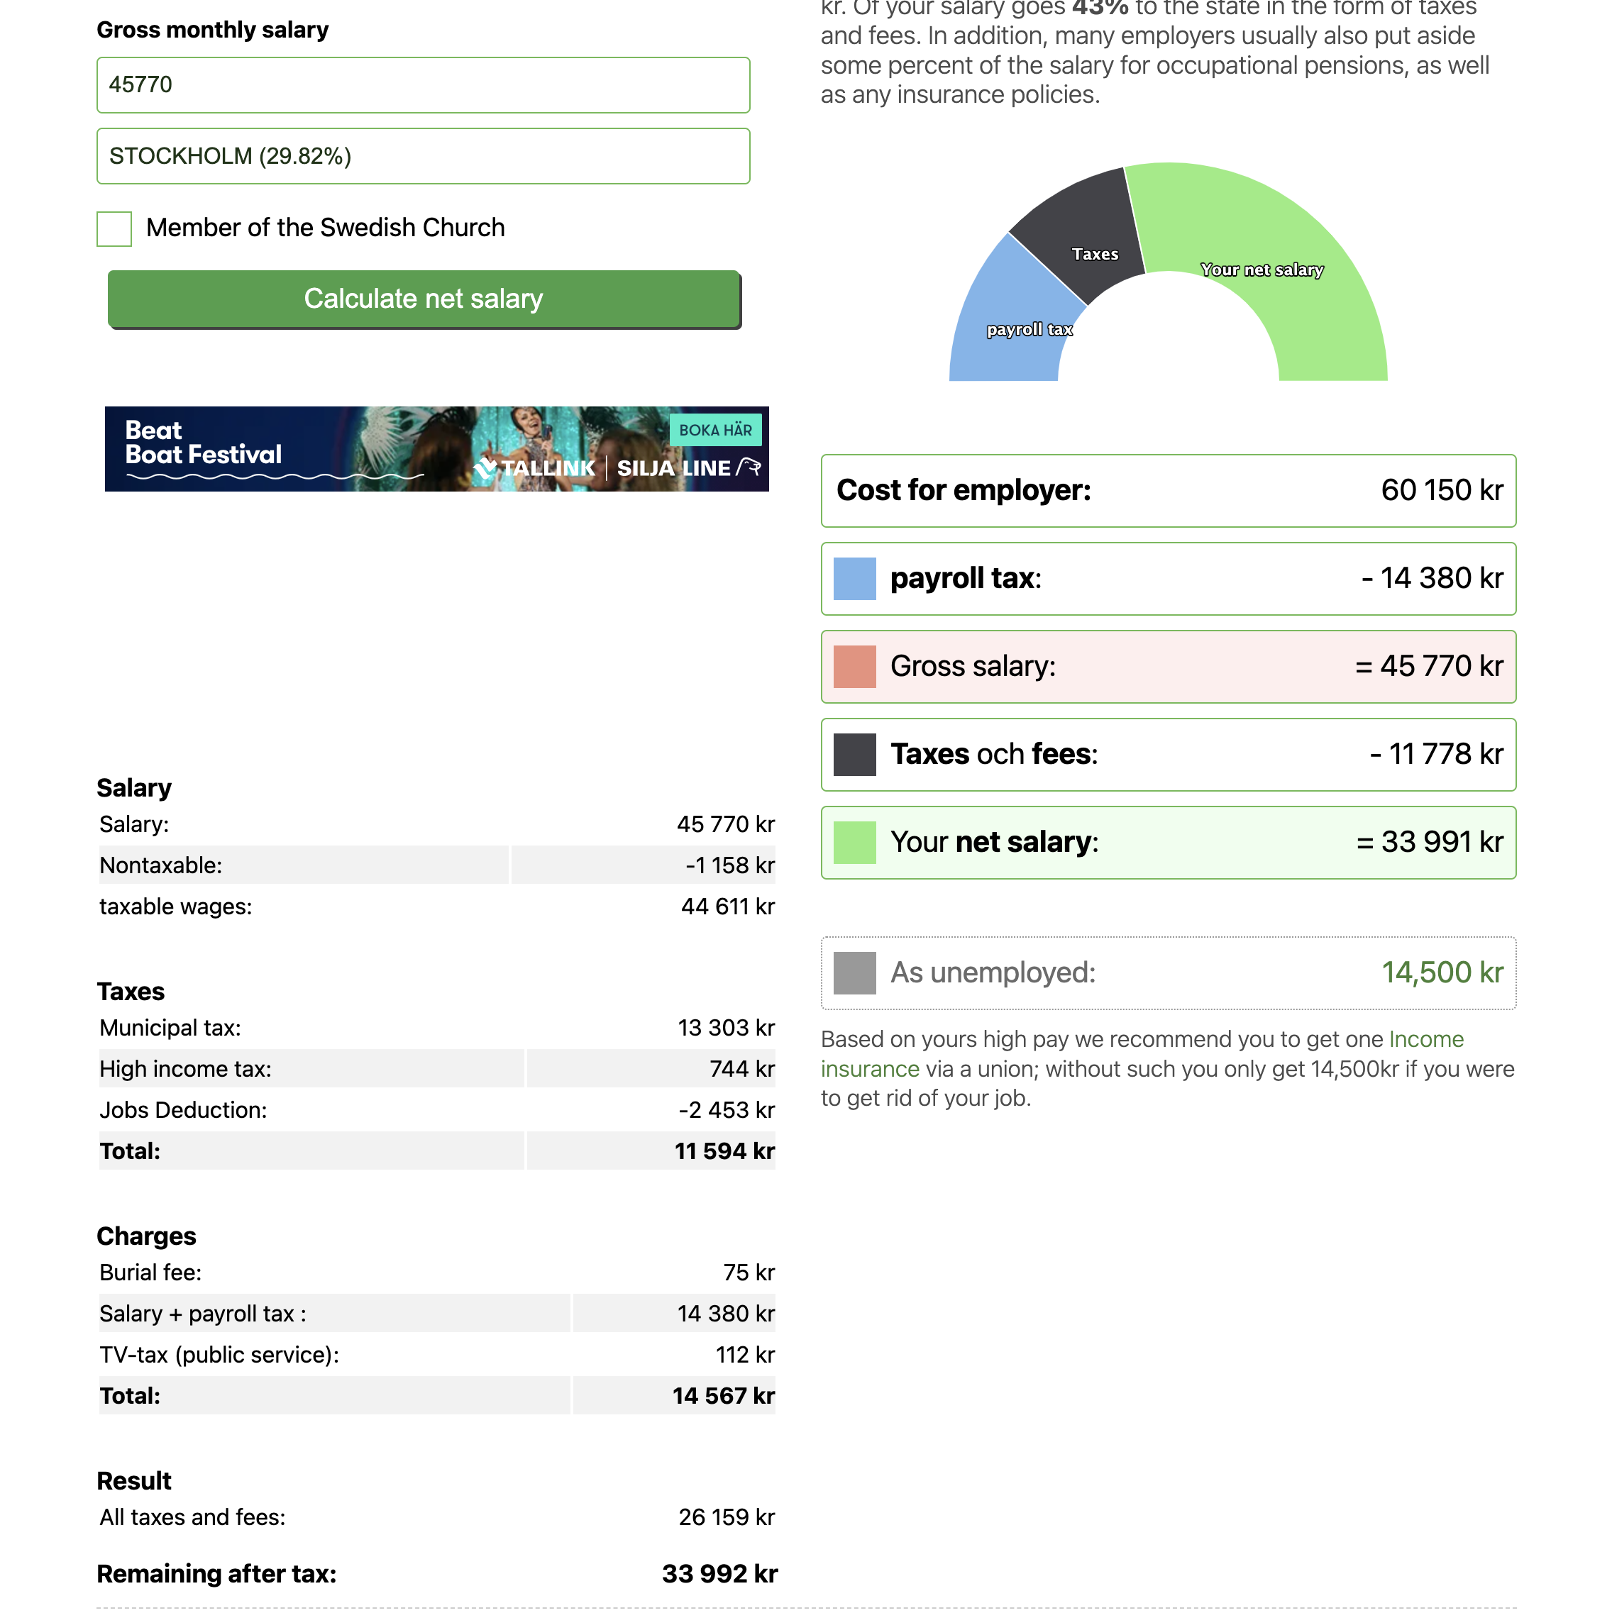Click the gray As unemployed color swatch
Viewport: 1612px width, 1613px height.
coord(854,972)
